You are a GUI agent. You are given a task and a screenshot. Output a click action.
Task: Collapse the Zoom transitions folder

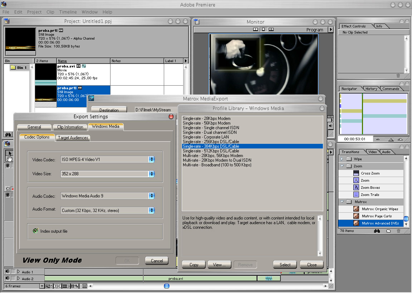tap(342, 166)
